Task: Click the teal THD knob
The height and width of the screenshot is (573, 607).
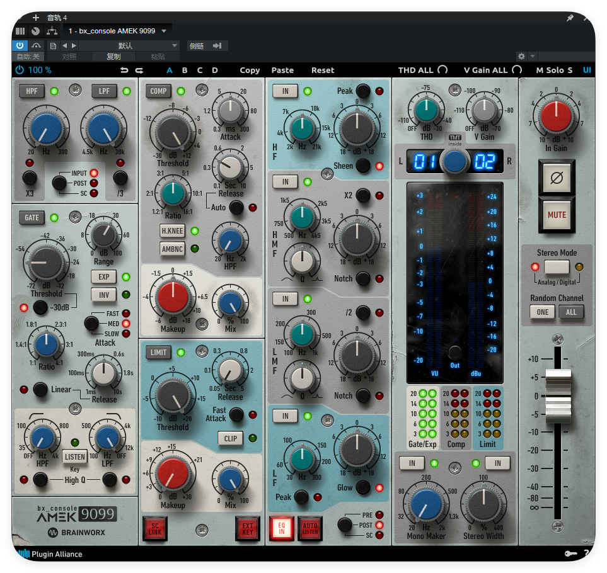Action: (x=426, y=110)
